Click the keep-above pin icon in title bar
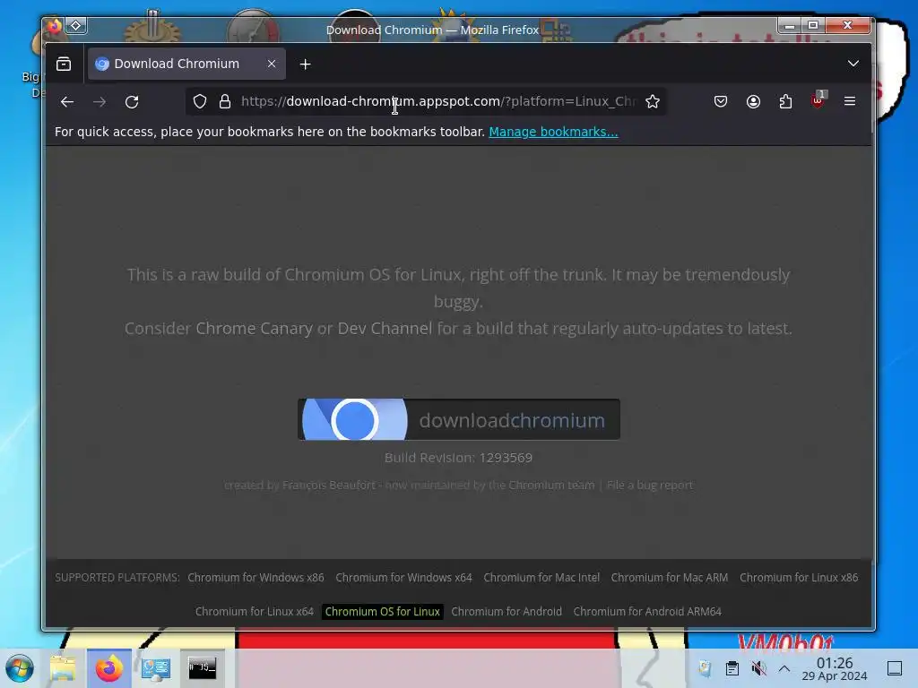 click(x=76, y=25)
